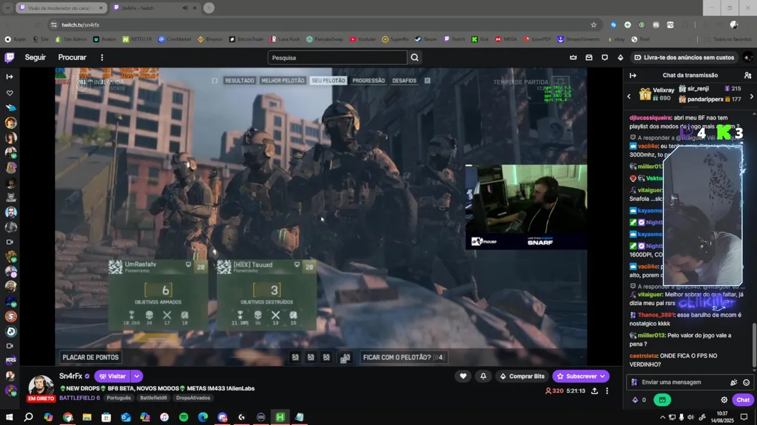Open the BATTLEFIELD 6 category link

79,398
